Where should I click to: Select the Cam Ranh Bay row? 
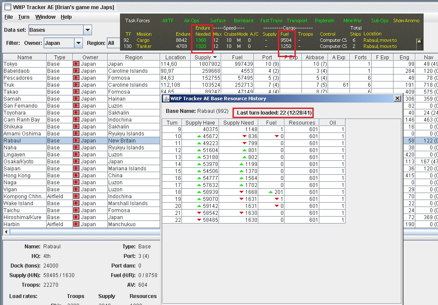coord(81,120)
